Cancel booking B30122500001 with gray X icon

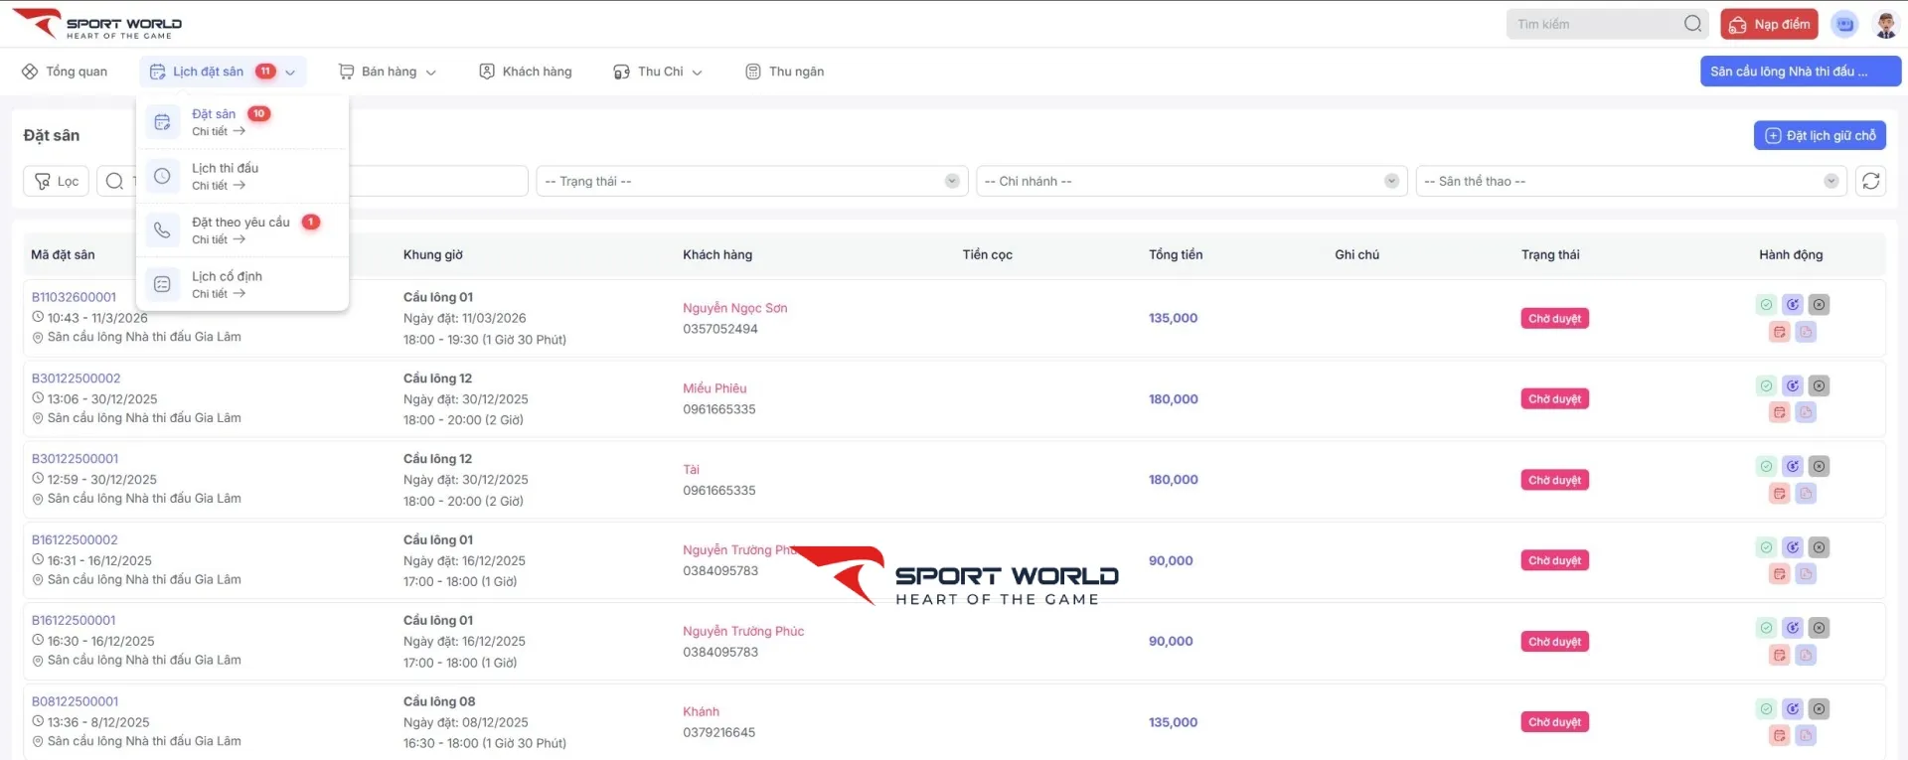1819,467
